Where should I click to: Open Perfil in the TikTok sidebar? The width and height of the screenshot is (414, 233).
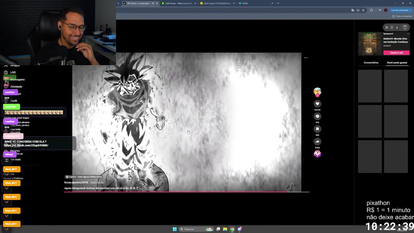click(x=14, y=101)
